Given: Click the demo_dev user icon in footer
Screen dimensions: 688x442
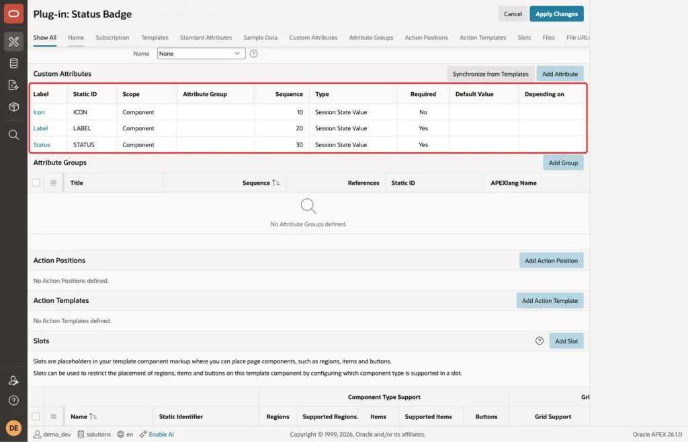Looking at the screenshot, I should pos(38,434).
